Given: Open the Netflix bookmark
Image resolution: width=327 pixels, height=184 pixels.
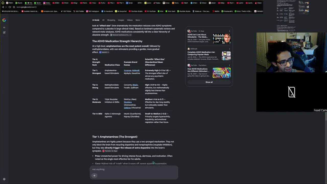Looking at the screenshot, I should click(216, 11).
